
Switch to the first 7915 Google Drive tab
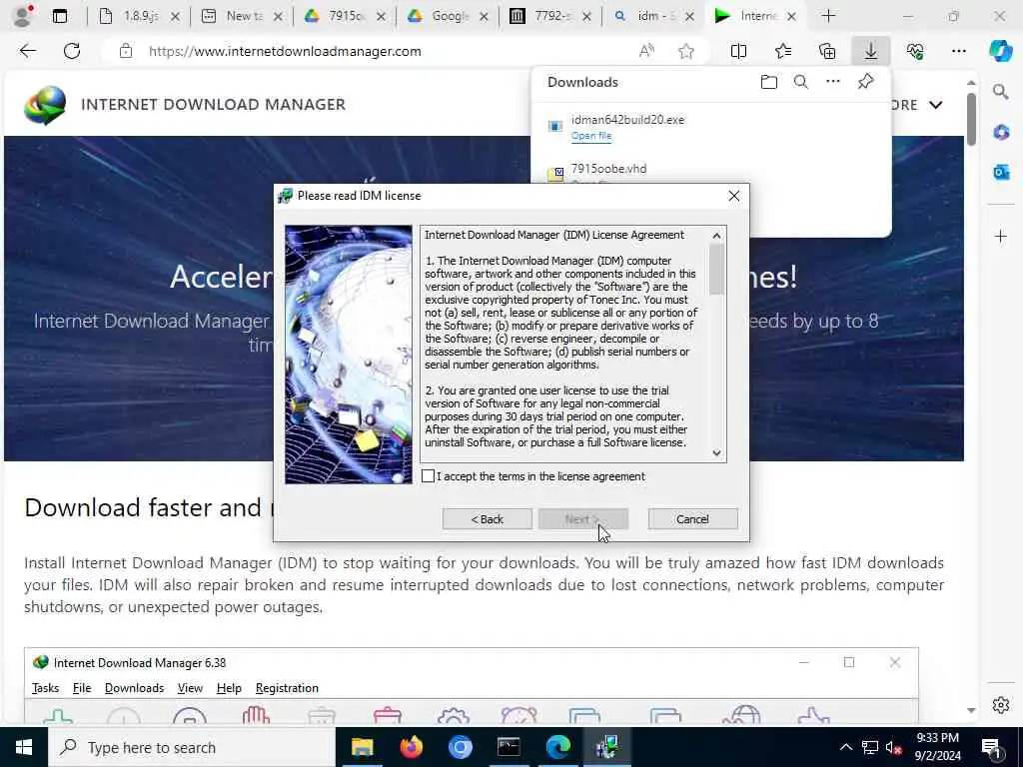(345, 16)
